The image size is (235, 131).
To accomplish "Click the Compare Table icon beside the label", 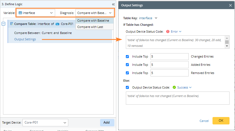I will click(12, 24).
